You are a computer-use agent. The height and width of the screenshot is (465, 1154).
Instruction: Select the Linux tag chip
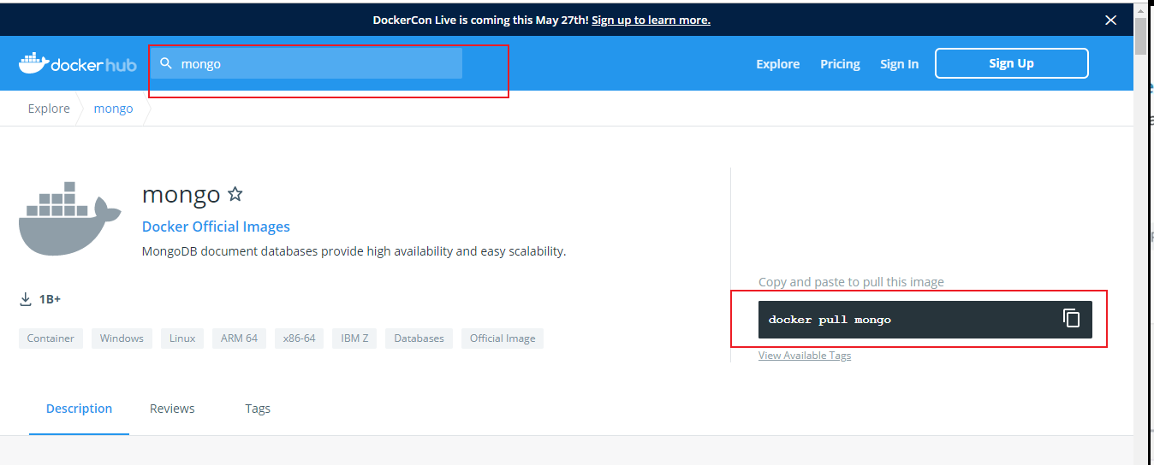coord(182,338)
